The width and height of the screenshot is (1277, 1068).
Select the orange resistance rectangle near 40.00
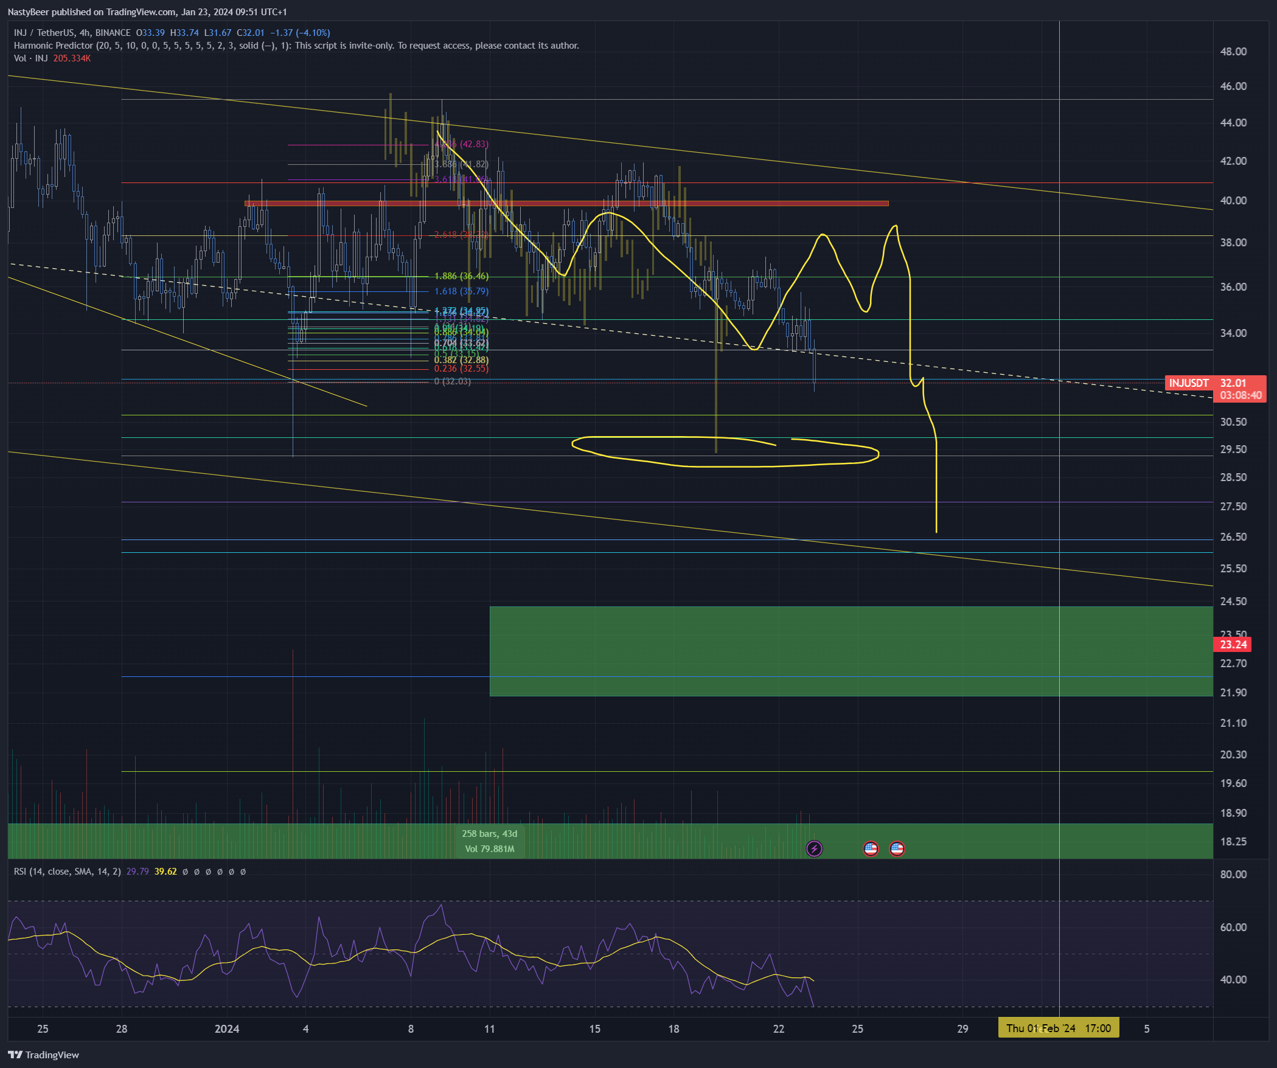pyautogui.click(x=566, y=203)
